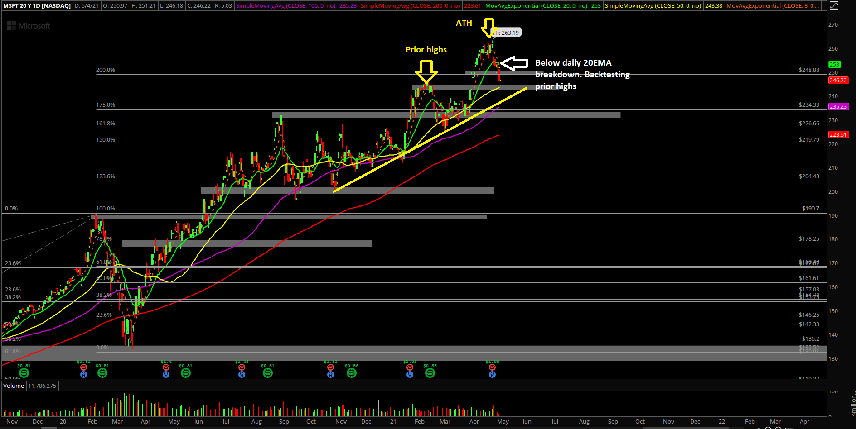Click the green 253 price bubble
The height and width of the screenshot is (429, 856).
[x=834, y=64]
